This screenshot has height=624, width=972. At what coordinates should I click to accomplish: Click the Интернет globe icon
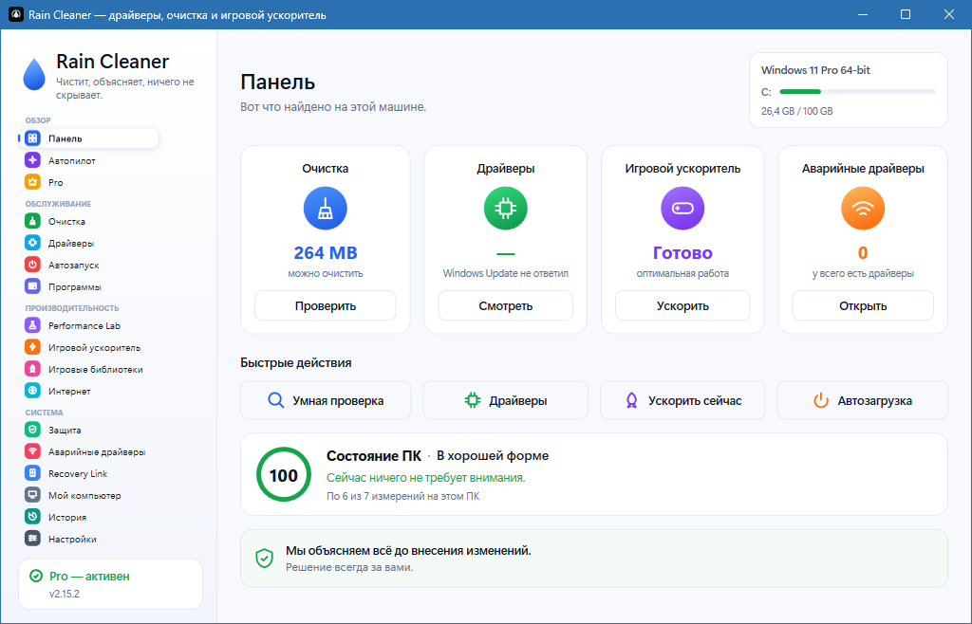tap(33, 391)
